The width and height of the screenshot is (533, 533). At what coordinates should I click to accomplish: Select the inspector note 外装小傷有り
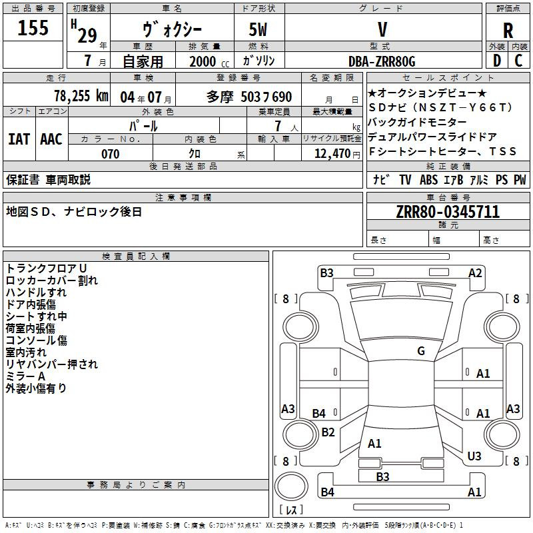point(36,388)
